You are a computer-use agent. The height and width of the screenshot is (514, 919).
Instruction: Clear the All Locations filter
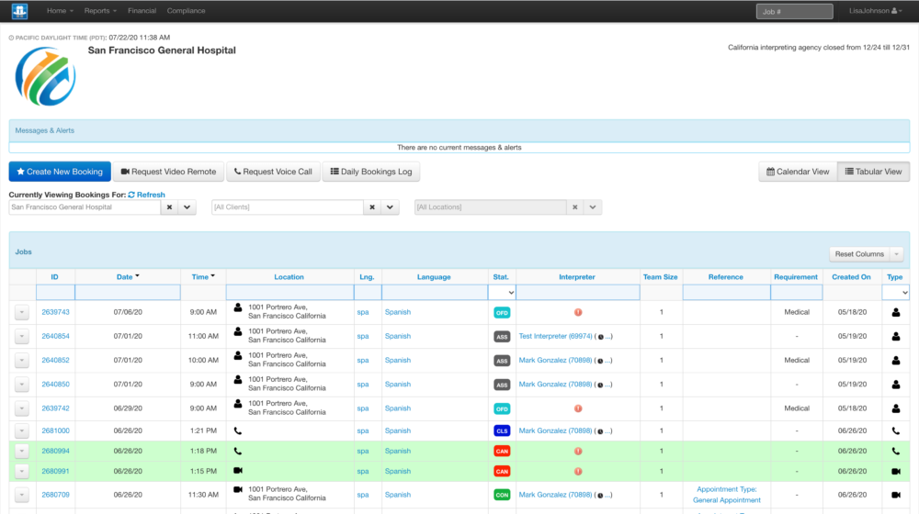point(575,207)
